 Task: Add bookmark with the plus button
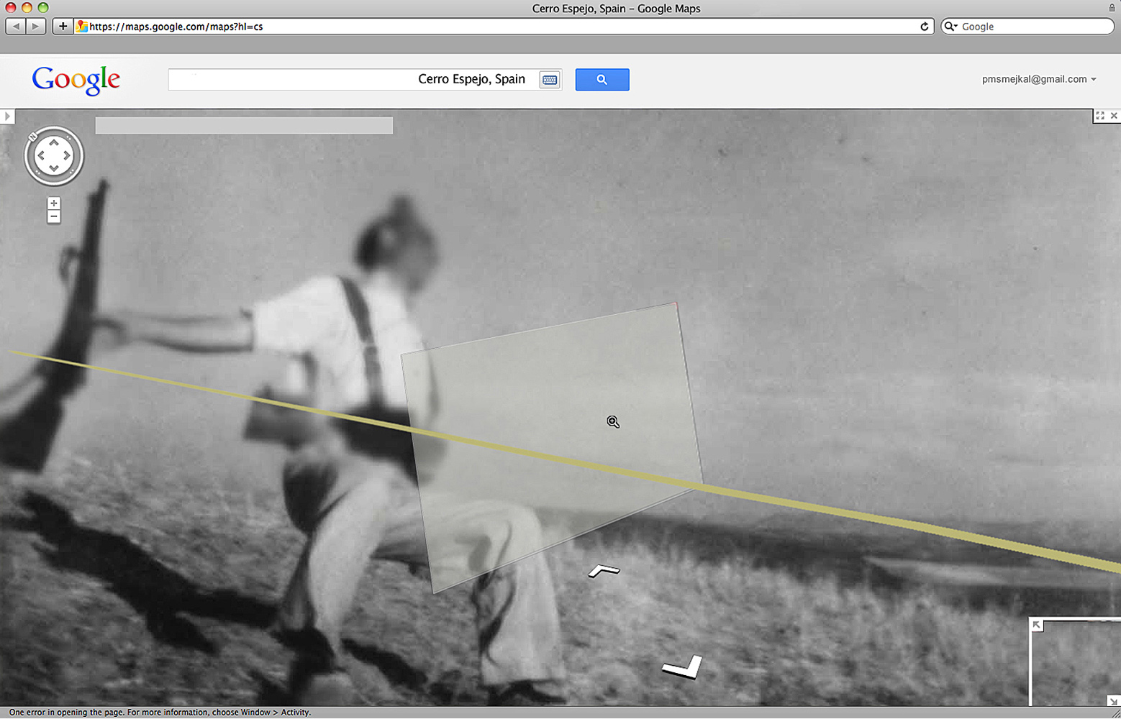(x=63, y=27)
